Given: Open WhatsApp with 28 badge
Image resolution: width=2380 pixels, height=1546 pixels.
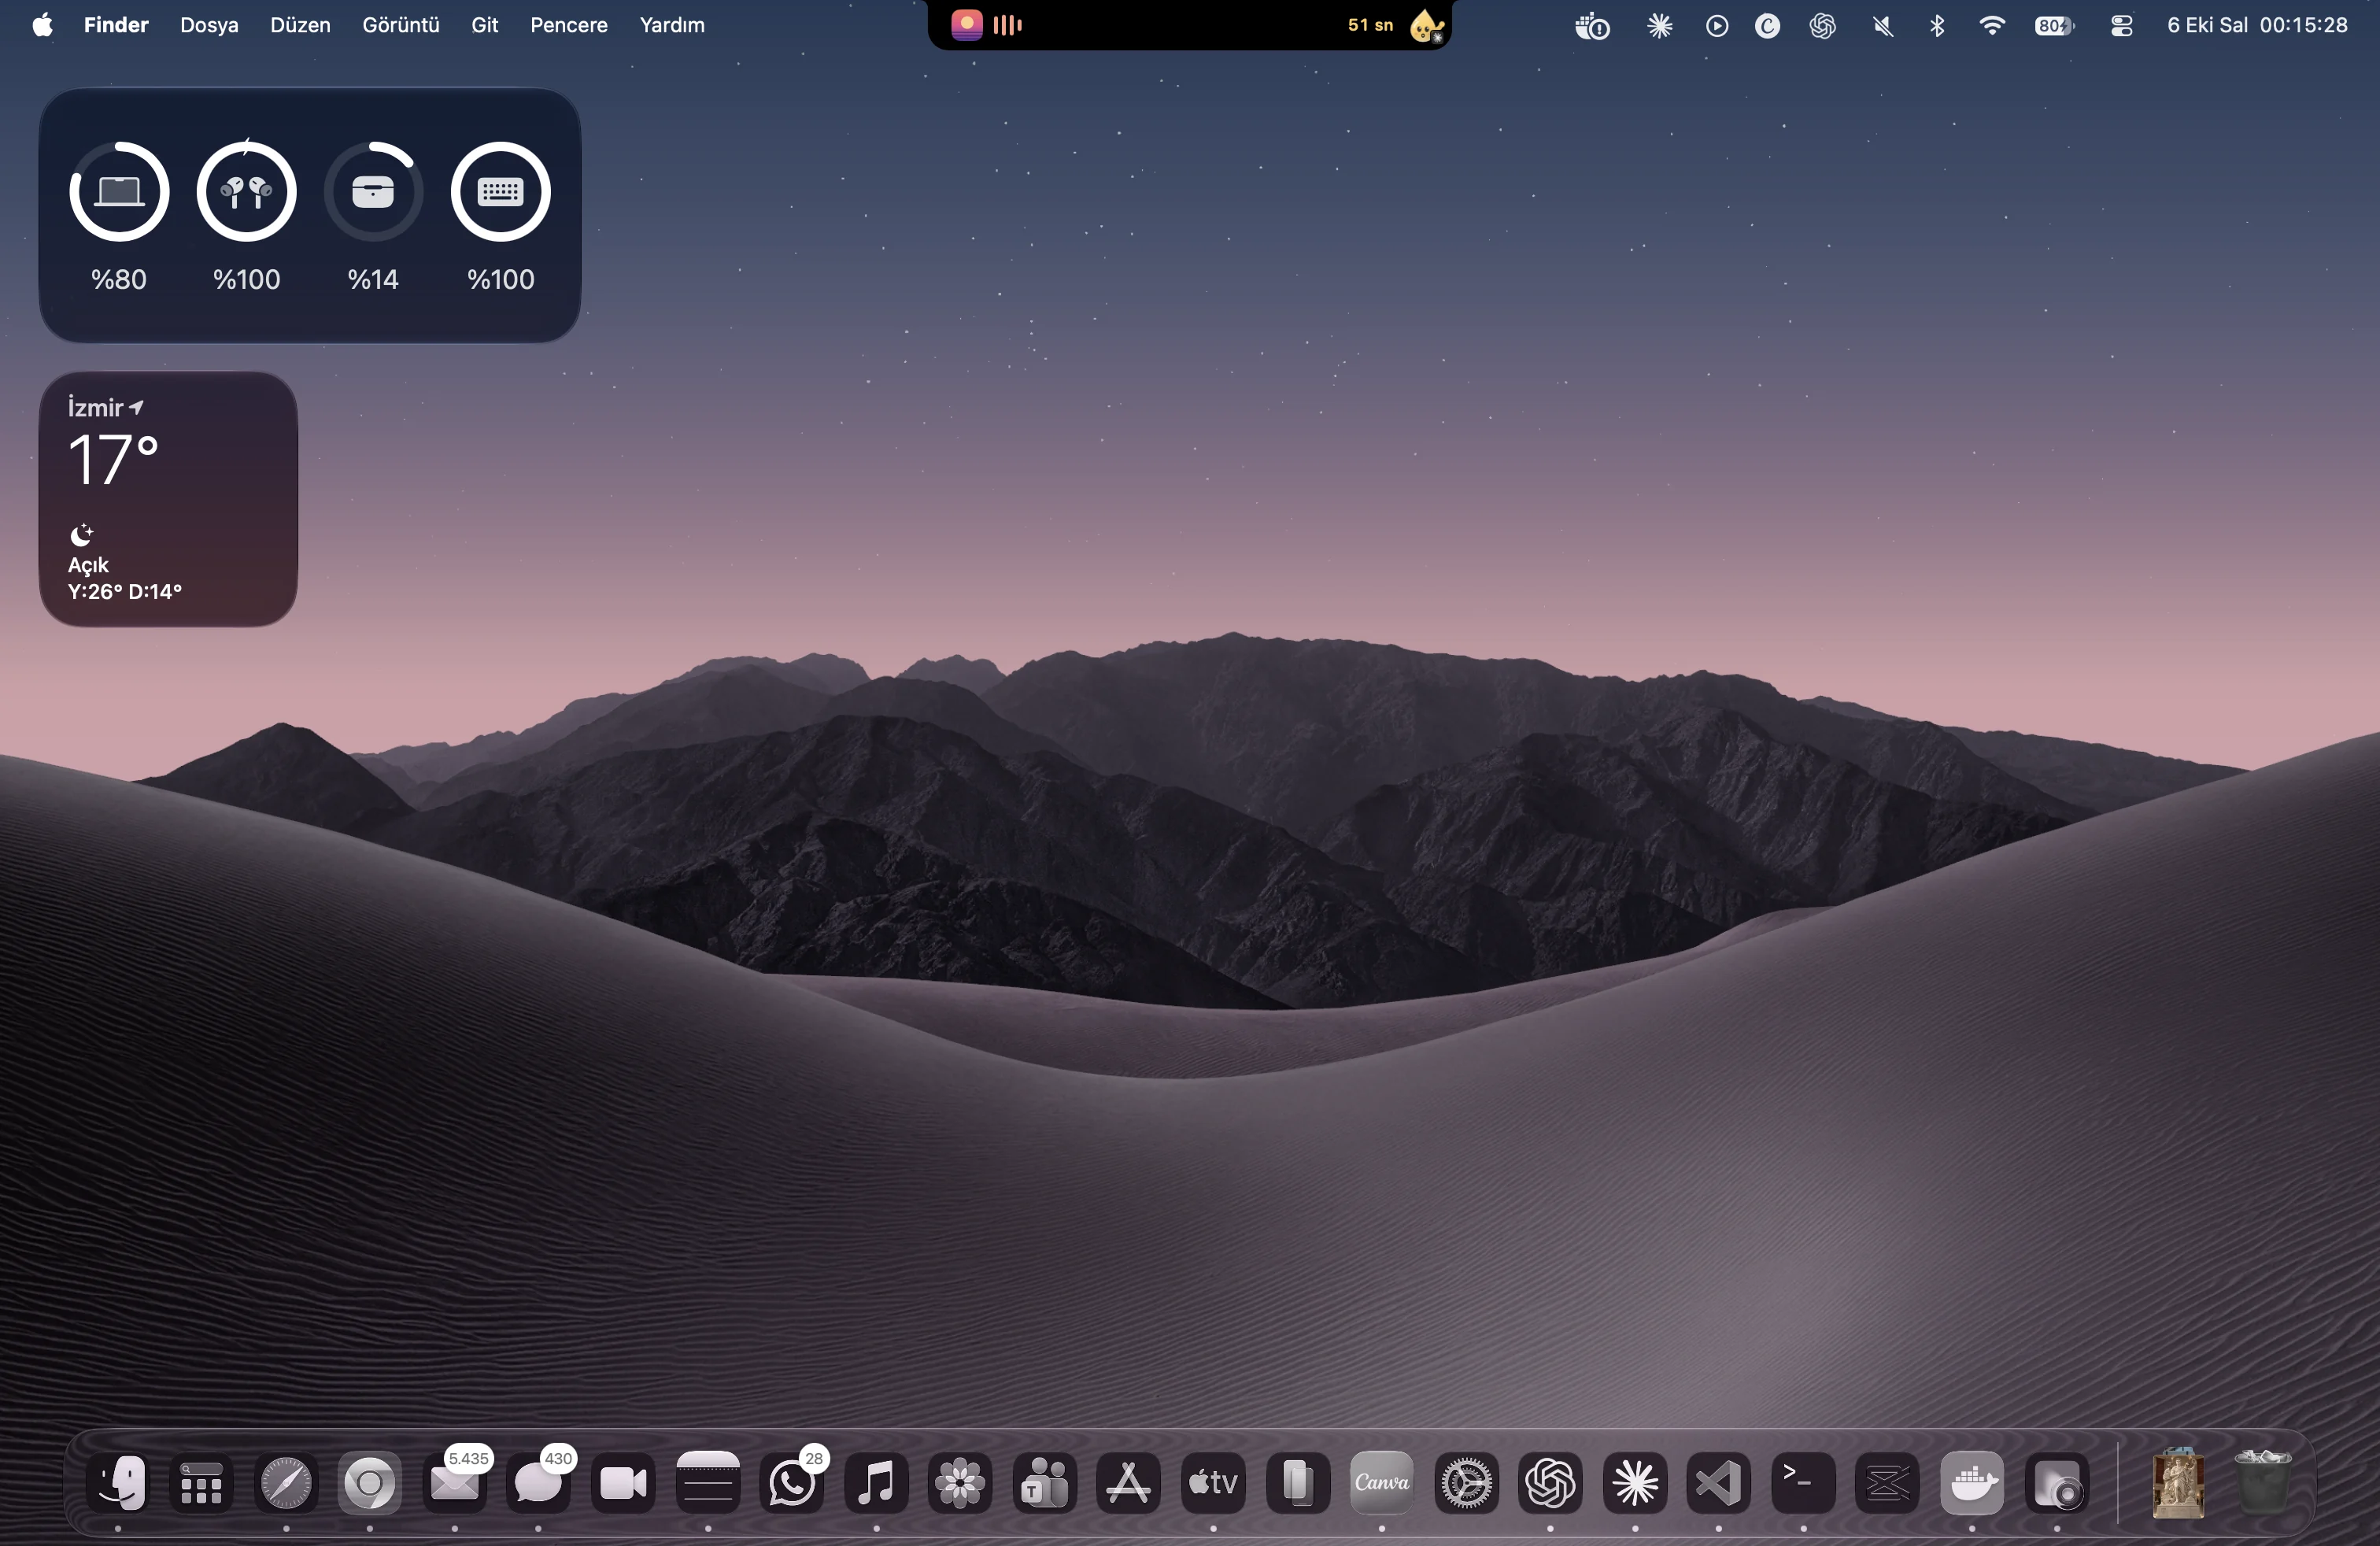Looking at the screenshot, I should click(x=792, y=1482).
